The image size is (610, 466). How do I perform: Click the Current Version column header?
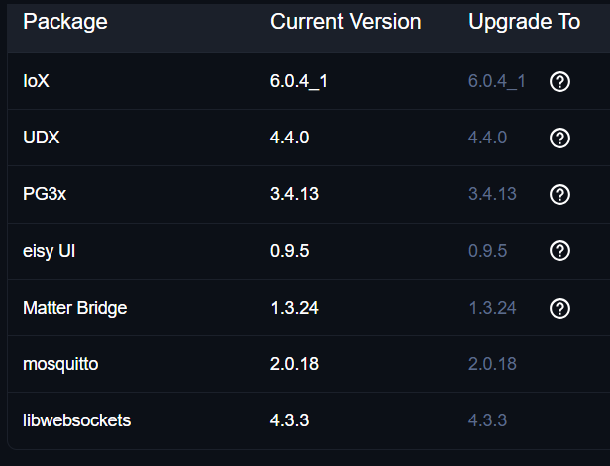pos(346,22)
